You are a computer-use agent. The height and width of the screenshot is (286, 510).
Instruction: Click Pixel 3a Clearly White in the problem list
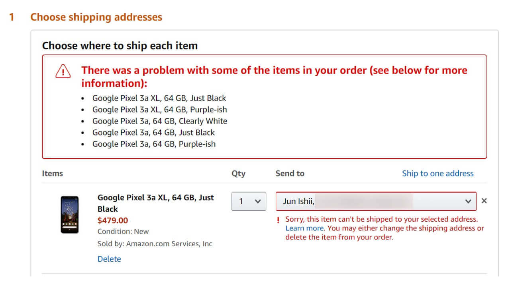(159, 121)
